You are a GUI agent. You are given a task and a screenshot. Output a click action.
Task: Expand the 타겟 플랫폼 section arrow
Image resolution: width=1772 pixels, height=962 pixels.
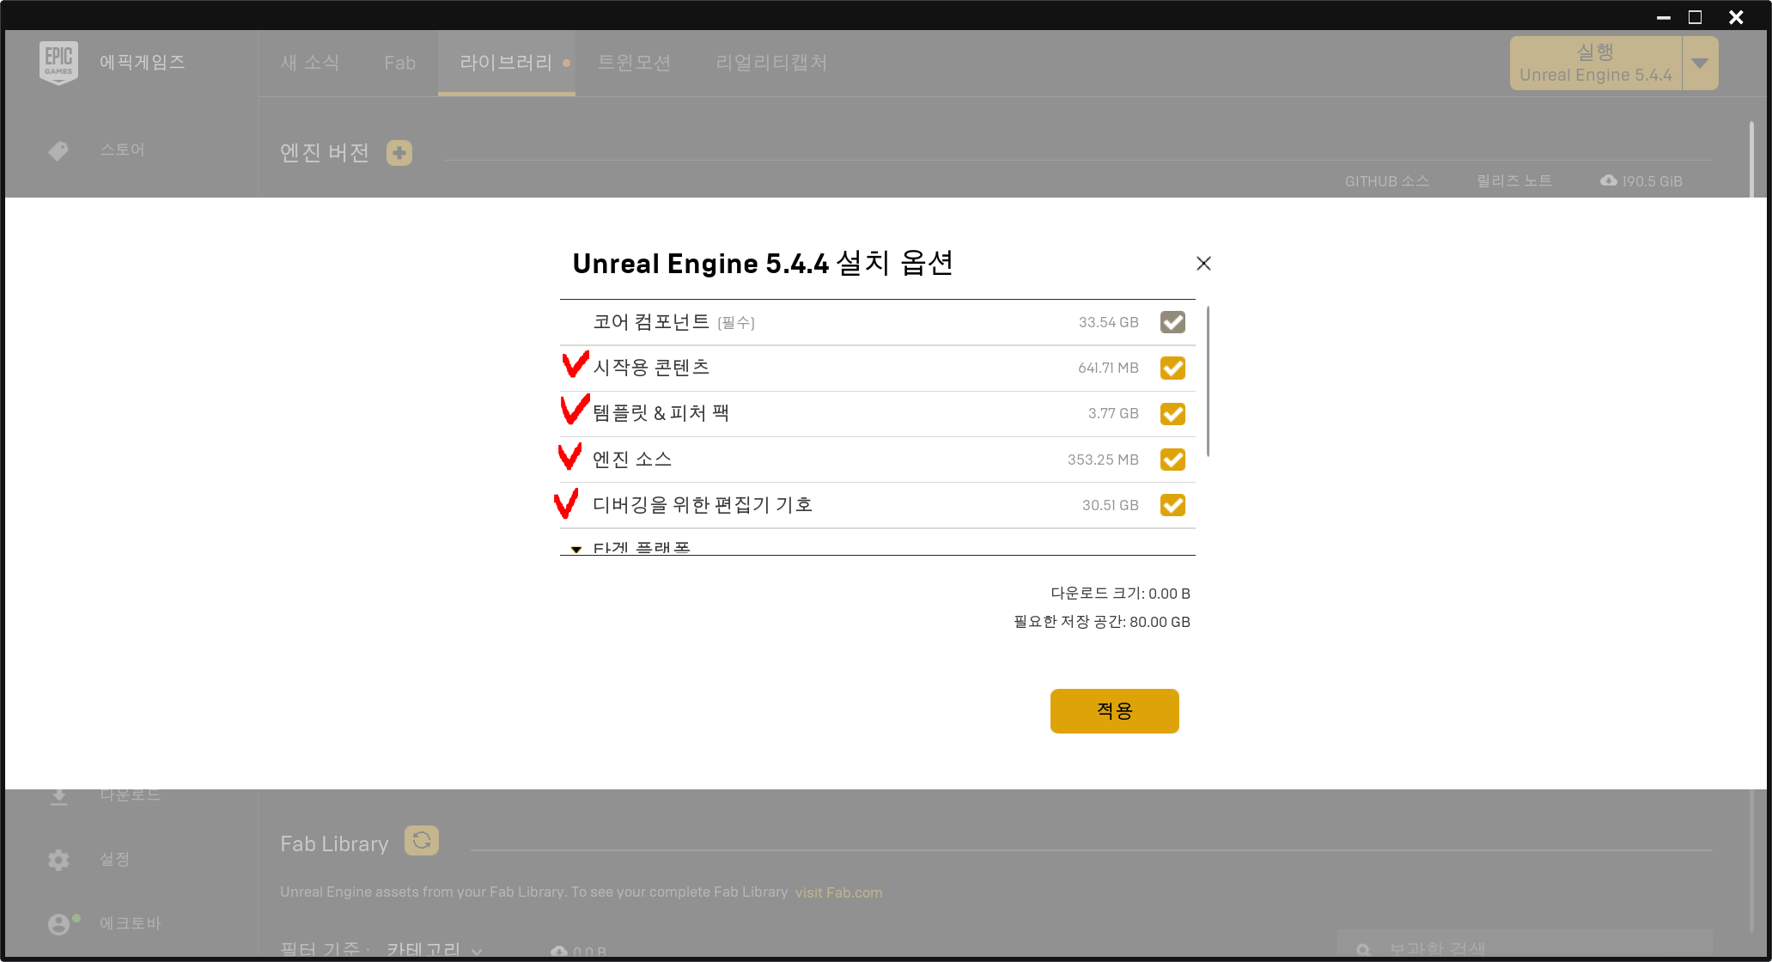[x=576, y=549]
